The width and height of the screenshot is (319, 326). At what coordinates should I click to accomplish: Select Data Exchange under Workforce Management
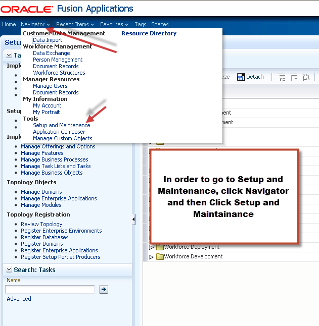click(x=52, y=53)
